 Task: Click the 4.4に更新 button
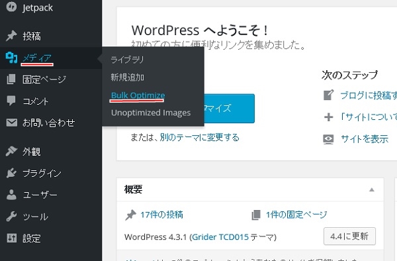[x=349, y=236]
